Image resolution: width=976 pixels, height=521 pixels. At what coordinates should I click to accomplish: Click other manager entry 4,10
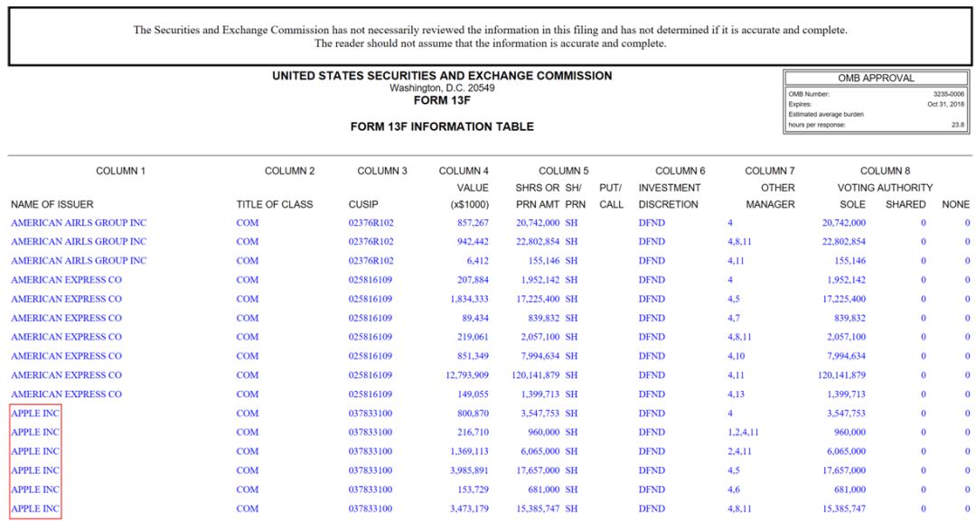tap(736, 357)
